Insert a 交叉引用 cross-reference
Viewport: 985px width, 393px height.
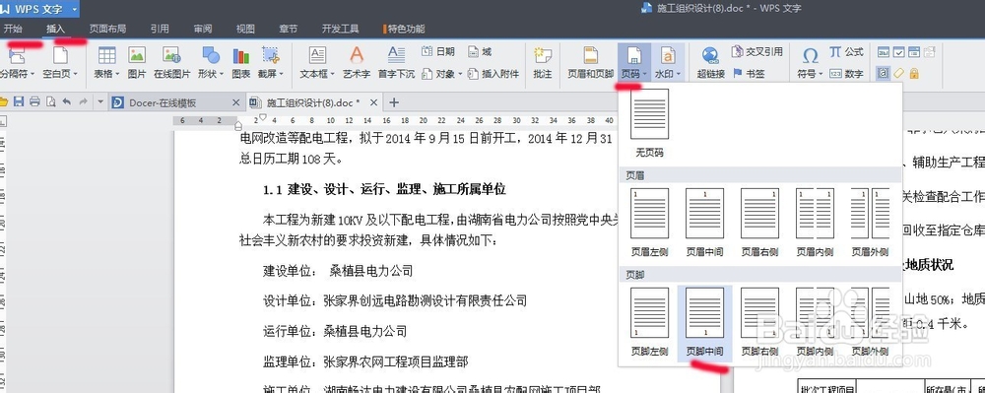pos(757,52)
